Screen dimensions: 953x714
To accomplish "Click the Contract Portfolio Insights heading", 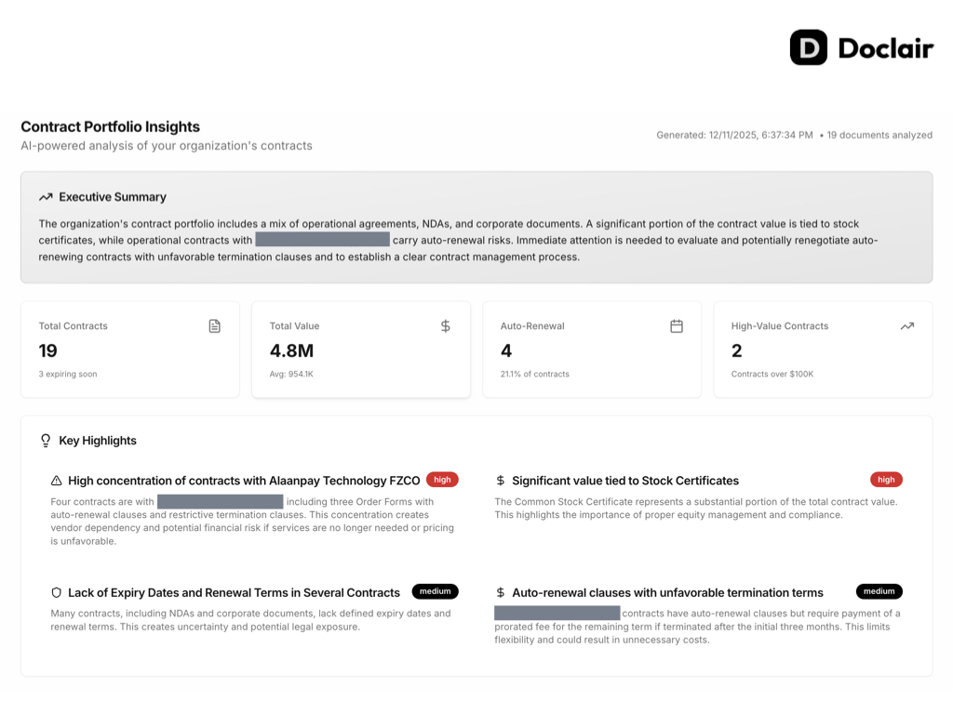I will click(111, 126).
